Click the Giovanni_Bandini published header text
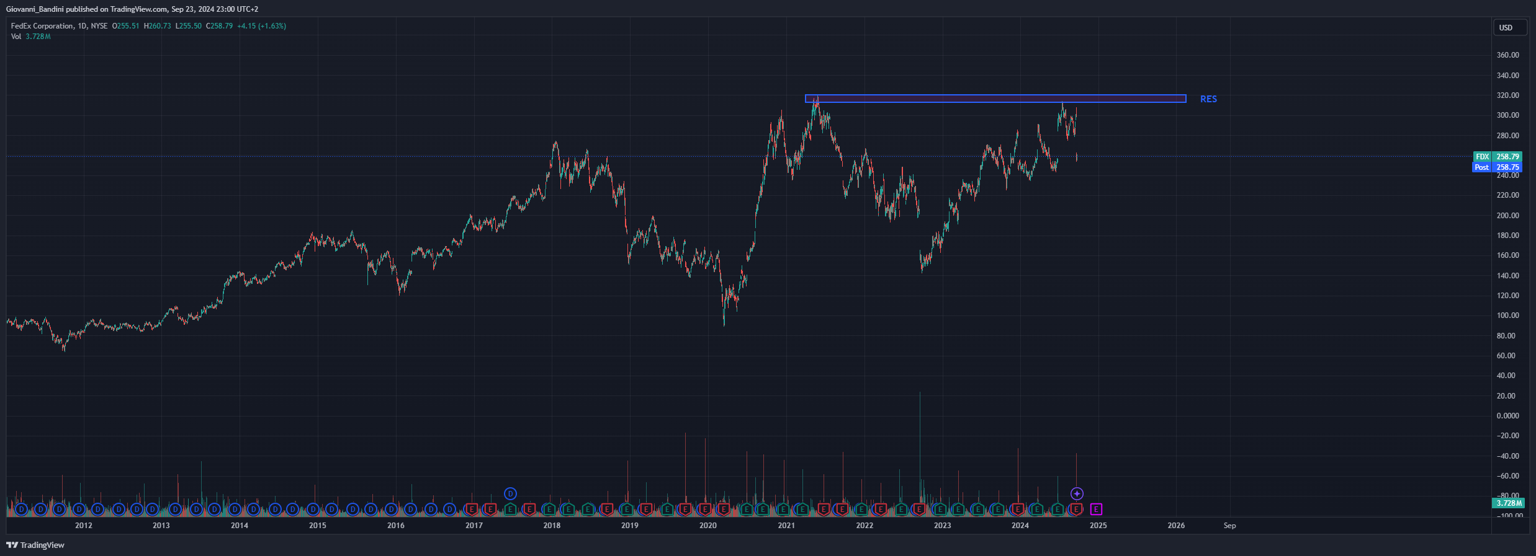The width and height of the screenshot is (1536, 556). coord(132,9)
